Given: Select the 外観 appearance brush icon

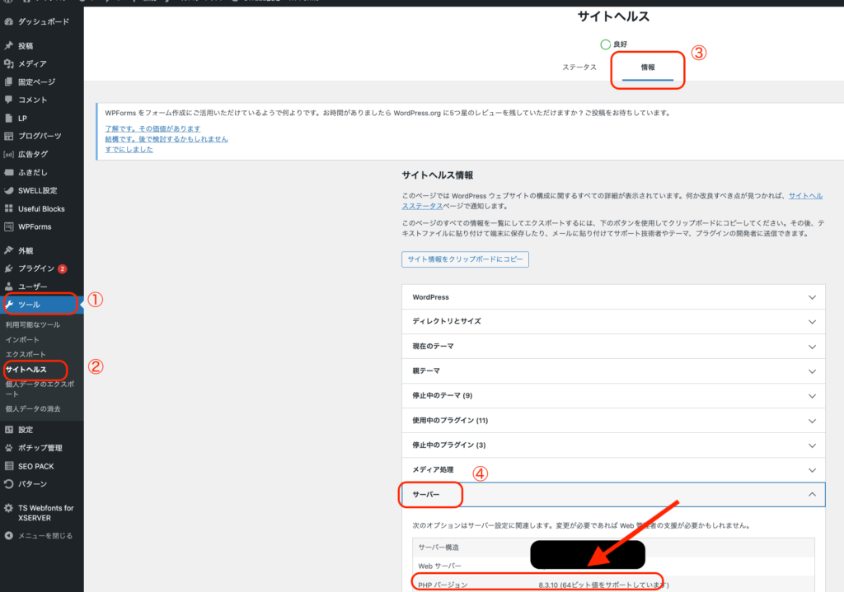Looking at the screenshot, I should (x=11, y=250).
